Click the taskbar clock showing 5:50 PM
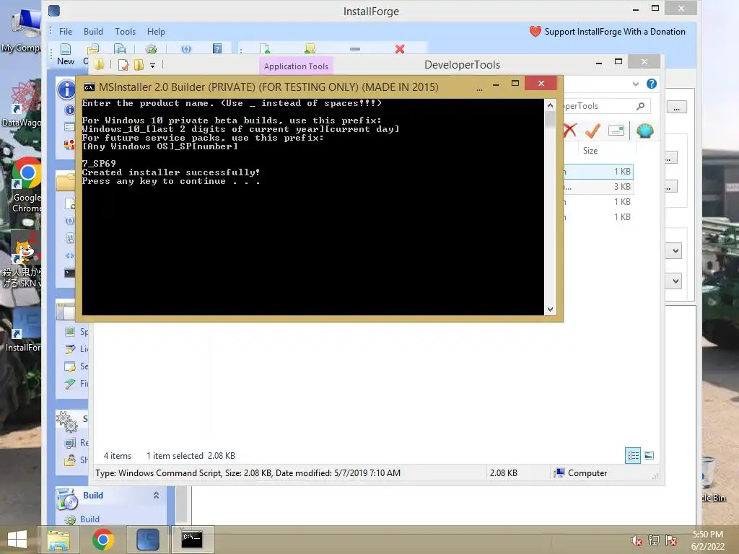 coord(707,540)
